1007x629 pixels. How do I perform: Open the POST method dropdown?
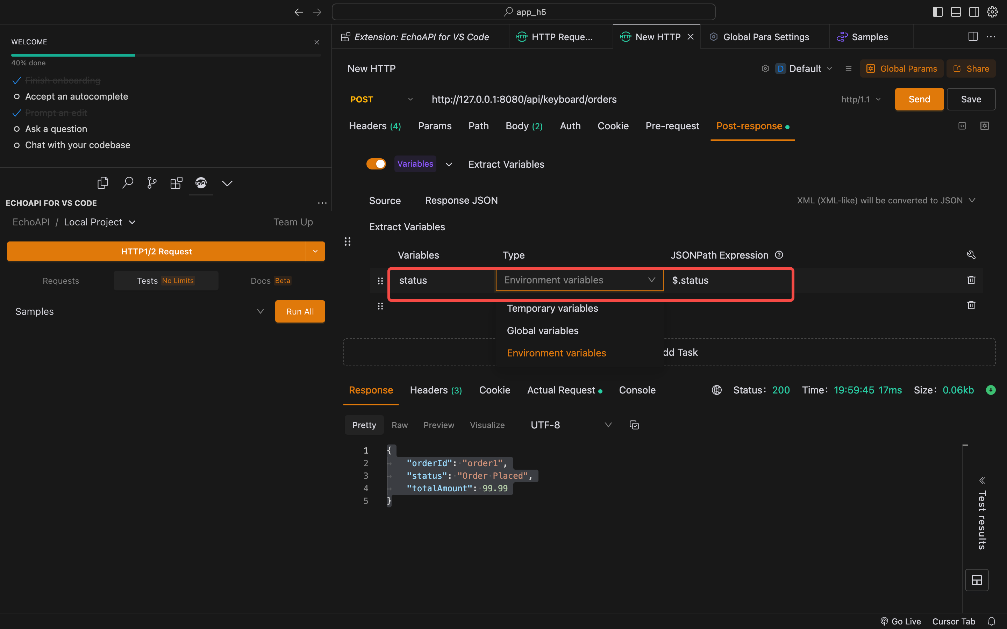(381, 100)
